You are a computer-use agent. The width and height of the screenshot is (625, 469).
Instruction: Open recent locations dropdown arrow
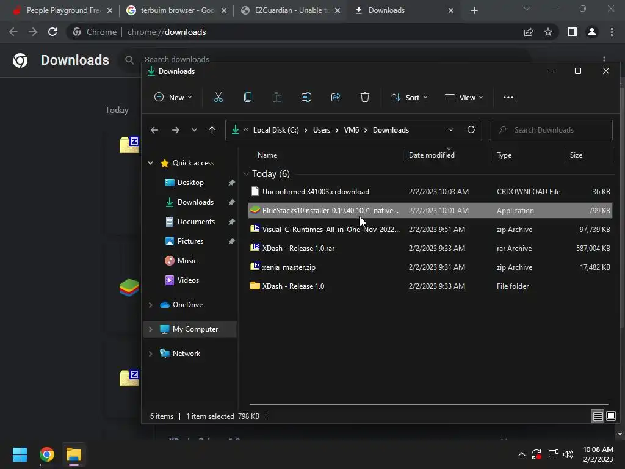pos(194,130)
